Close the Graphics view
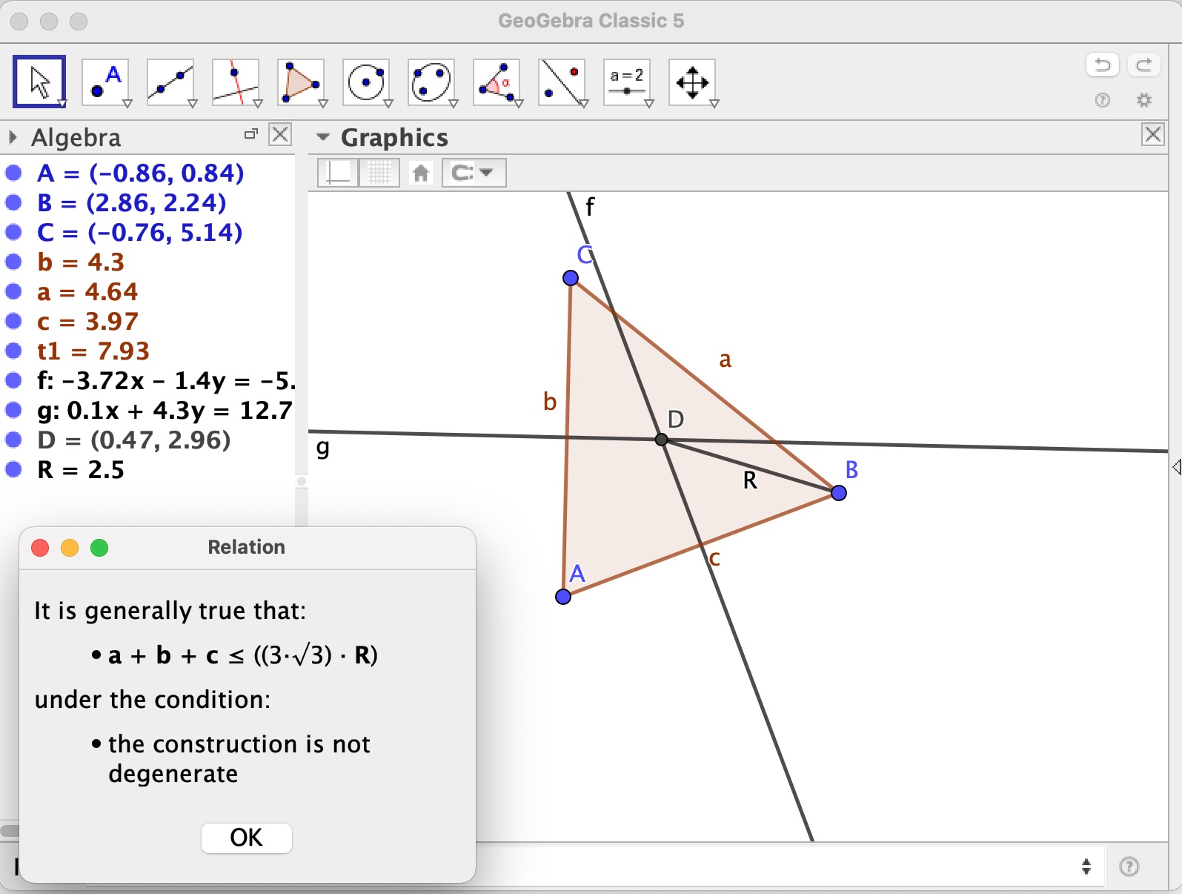This screenshot has height=894, width=1182. (x=1153, y=134)
